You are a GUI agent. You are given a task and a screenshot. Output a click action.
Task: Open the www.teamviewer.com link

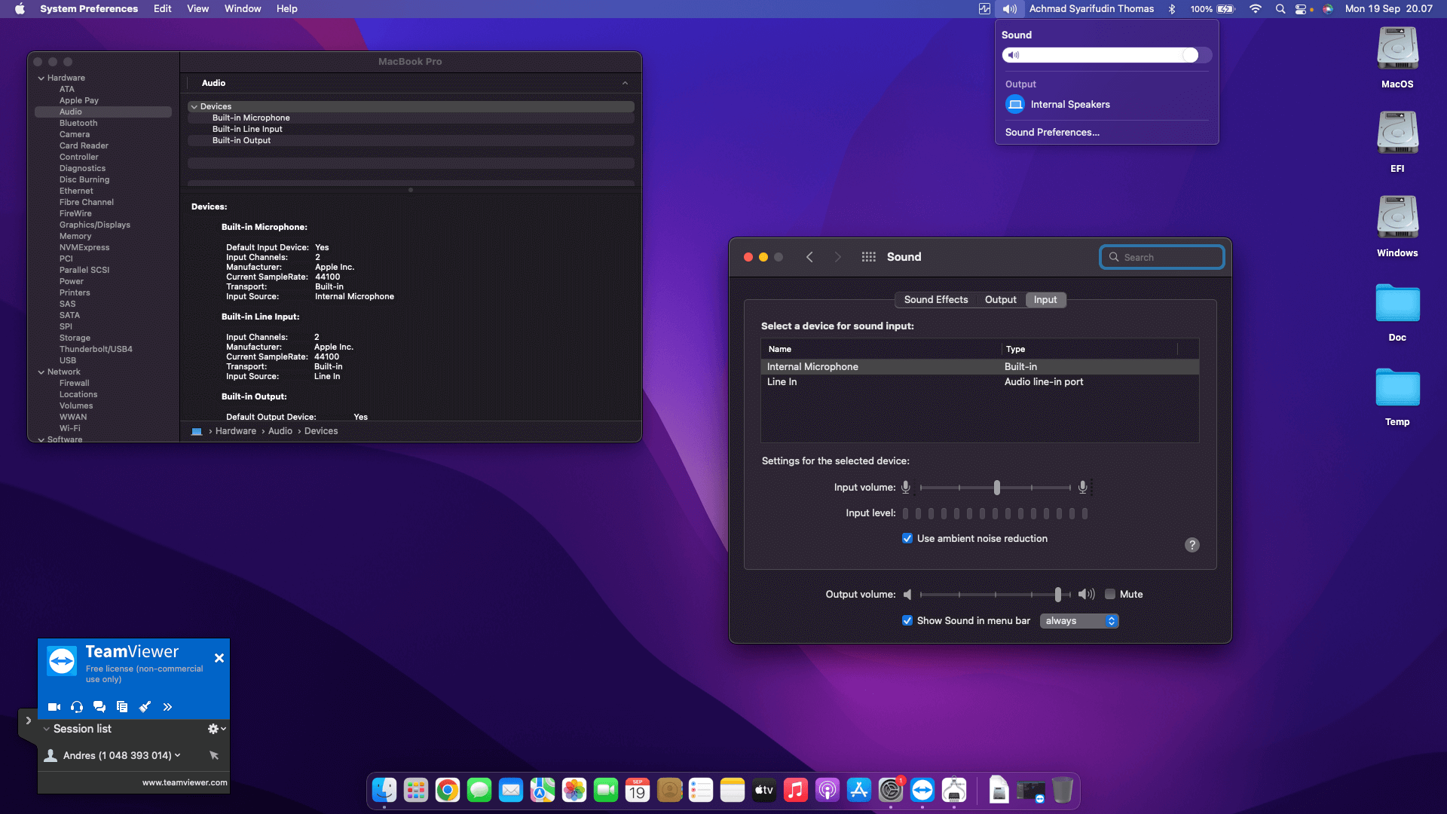tap(185, 782)
